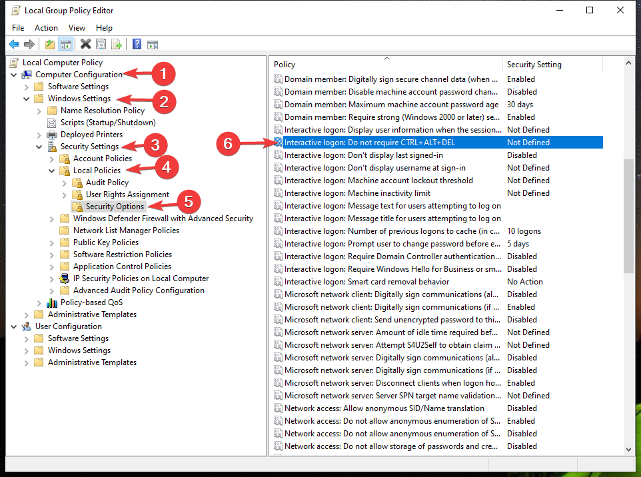Screen dimensions: 641x477
Task: Collapse the Local Policies node
Action: [x=51, y=171]
